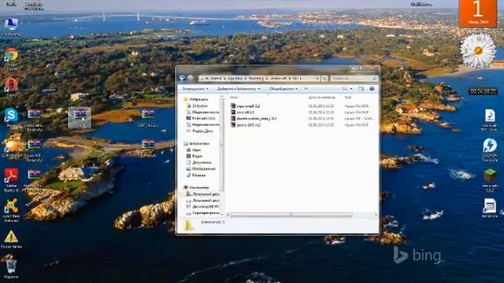The image size is (504, 283).
Task: Select the Bandicam desktop shortcut
Action: pos(490,208)
